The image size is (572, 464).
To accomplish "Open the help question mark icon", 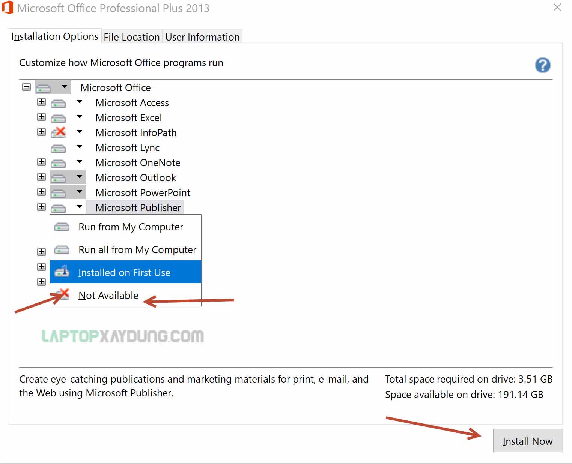I will pyautogui.click(x=543, y=65).
